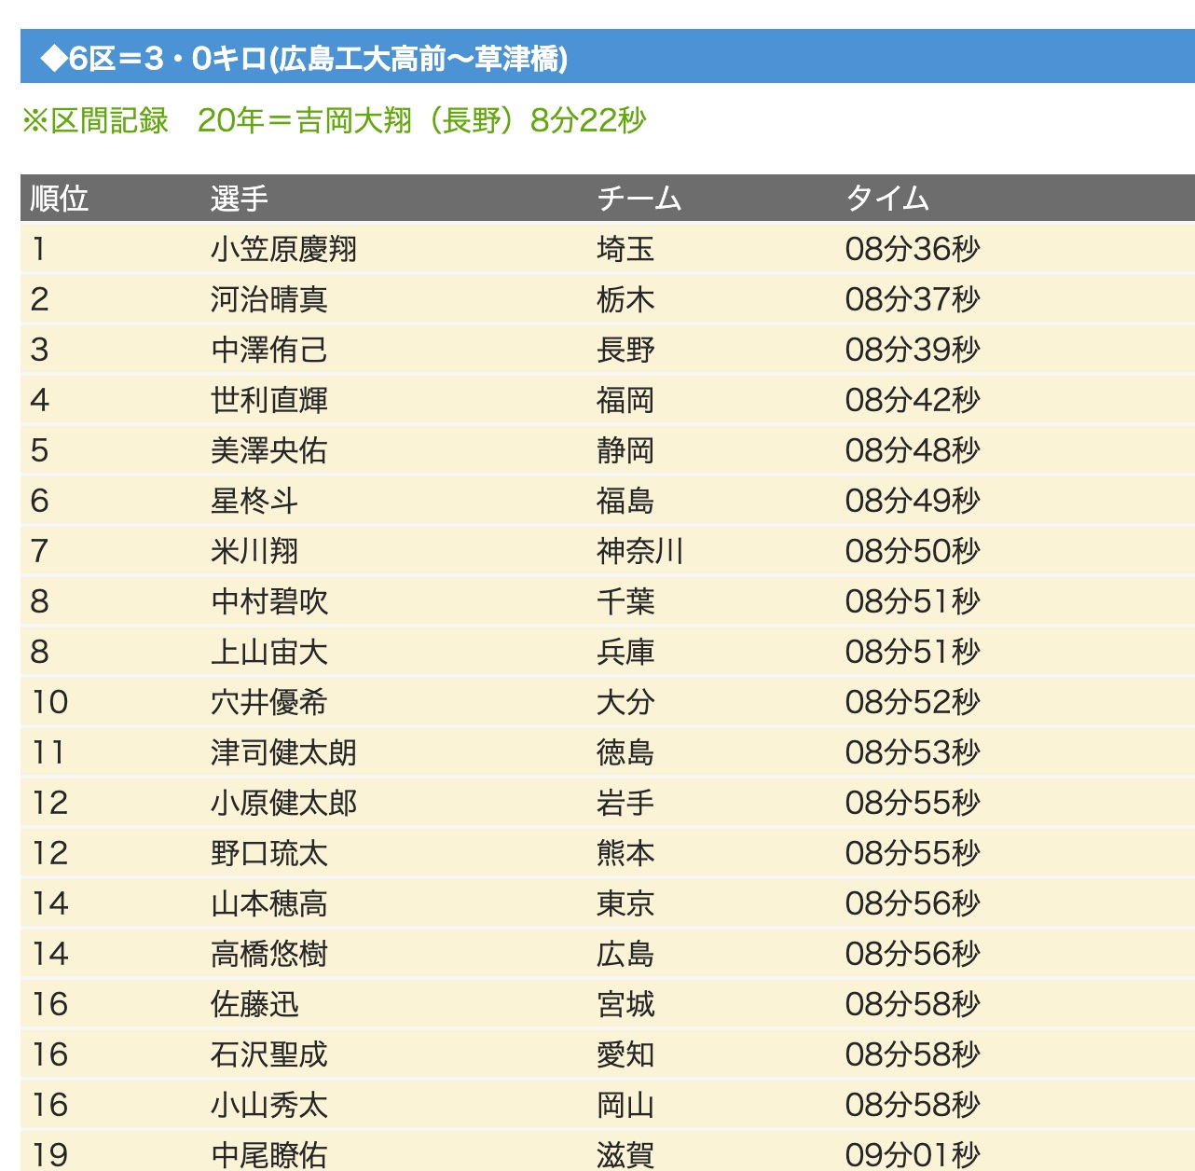Click time value 08分42秒

(913, 400)
